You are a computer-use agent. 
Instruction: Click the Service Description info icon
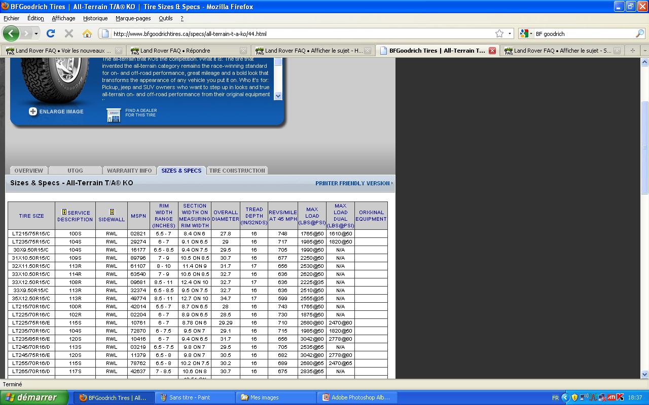click(x=64, y=212)
